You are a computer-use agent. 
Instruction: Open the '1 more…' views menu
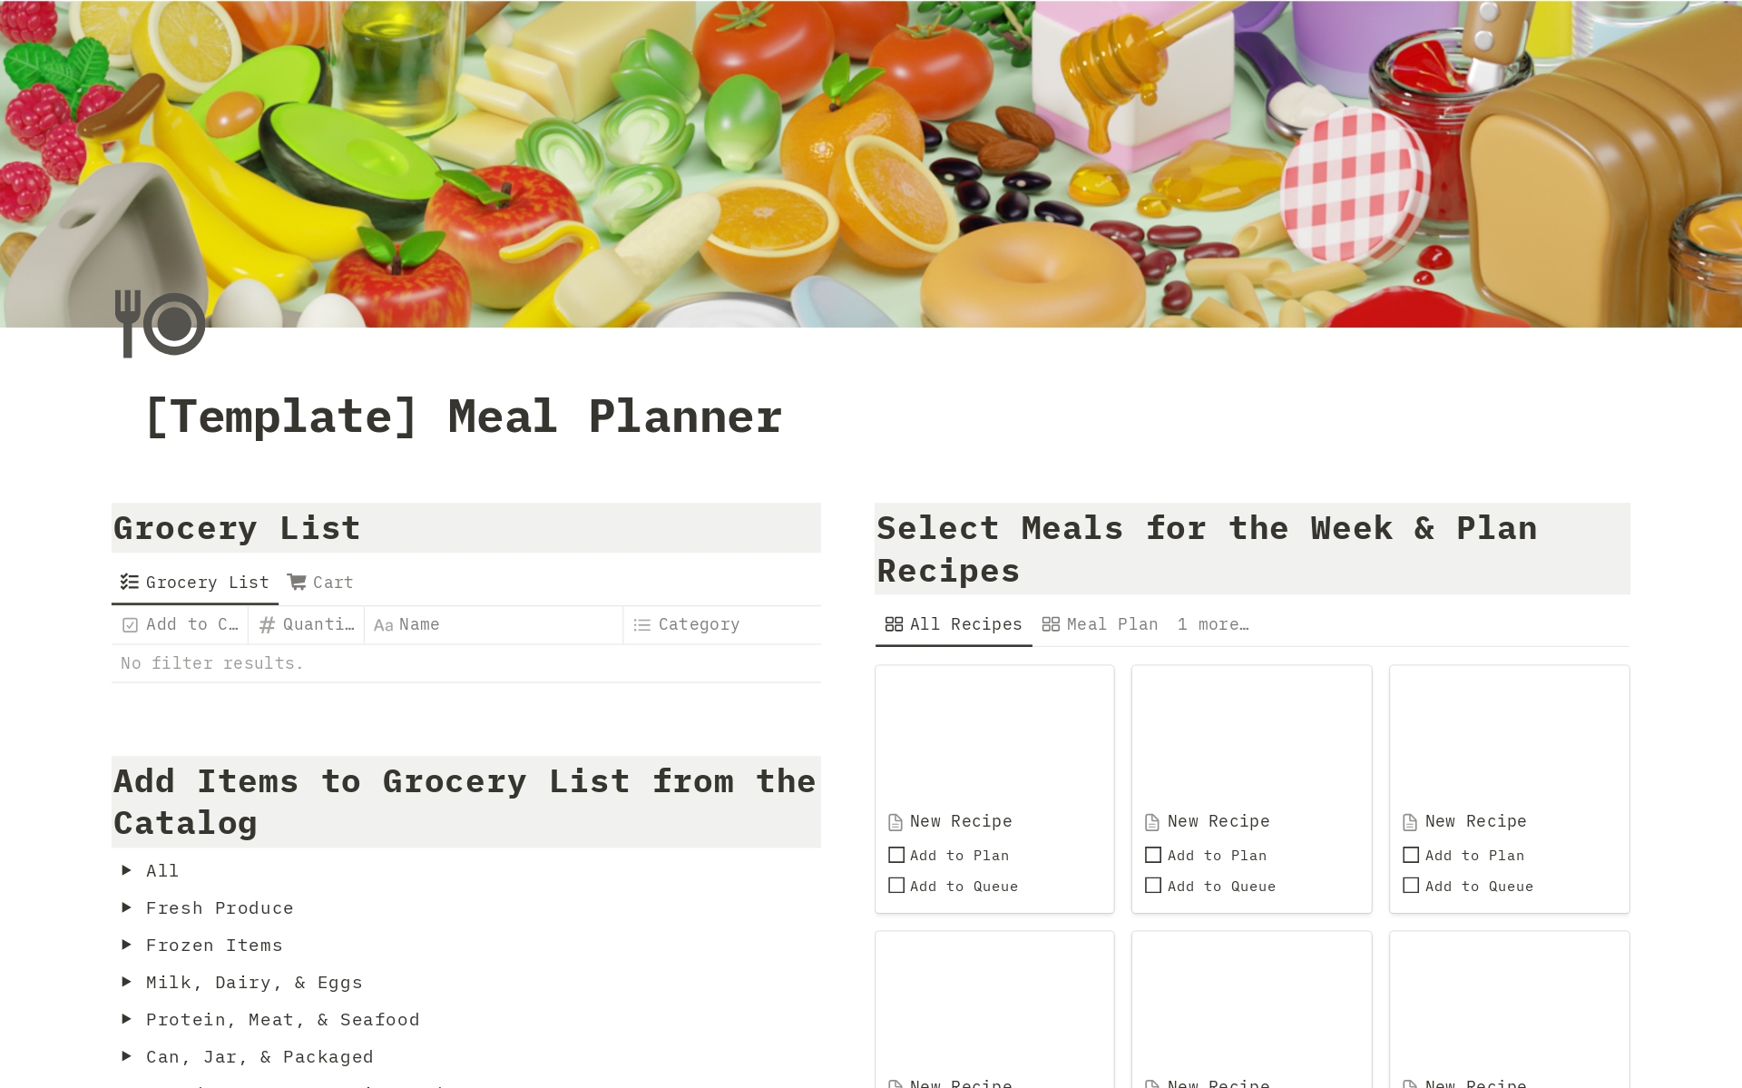(x=1213, y=624)
